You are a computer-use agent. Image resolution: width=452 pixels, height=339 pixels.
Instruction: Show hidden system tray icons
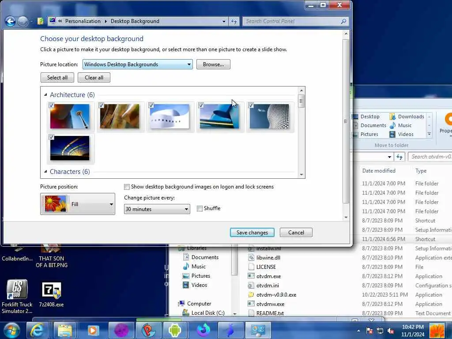pyautogui.click(x=358, y=331)
